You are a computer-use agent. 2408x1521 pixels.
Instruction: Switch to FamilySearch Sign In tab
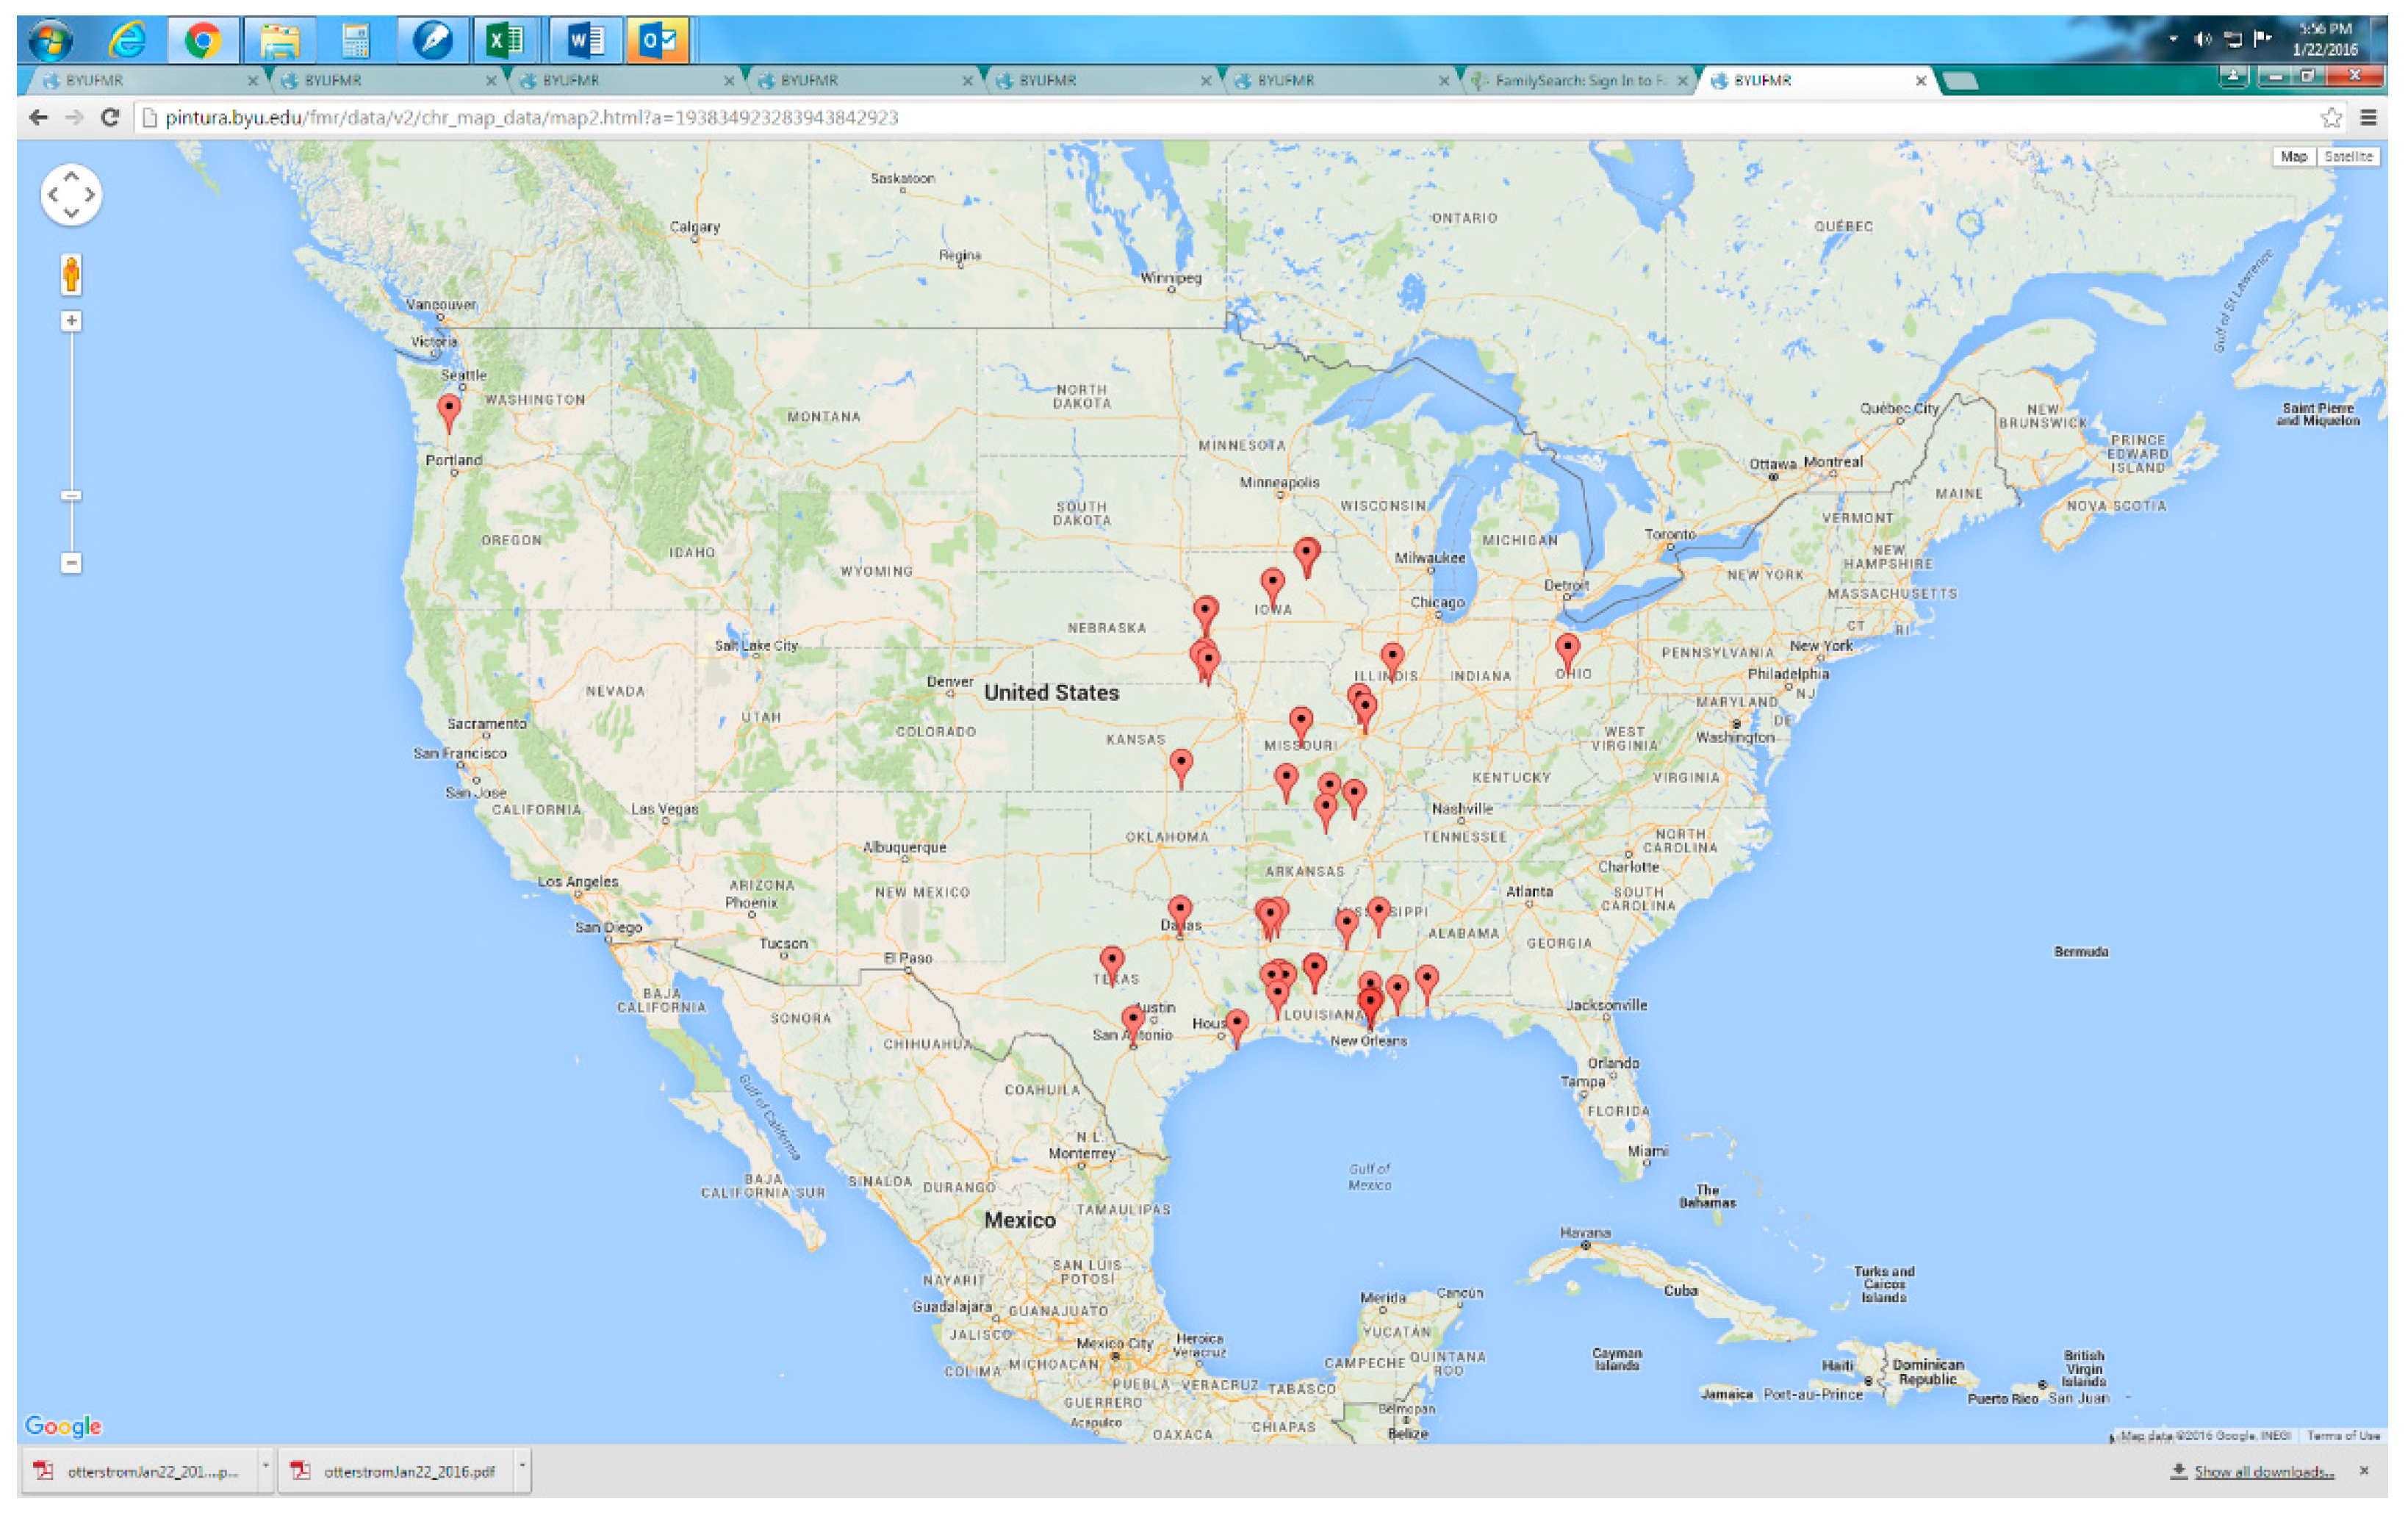click(x=1578, y=81)
